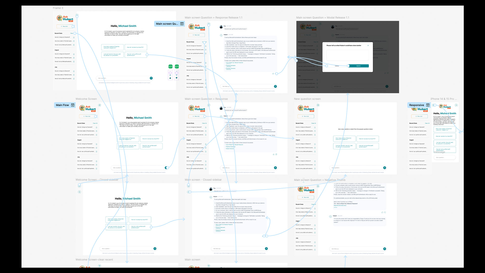Click send arrow in Welcome Screen - Closed sidebar

point(155,249)
